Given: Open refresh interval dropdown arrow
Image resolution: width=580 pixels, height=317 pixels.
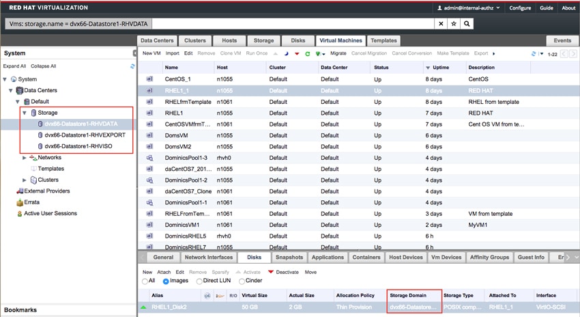Looking at the screenshot, I should [541, 54].
